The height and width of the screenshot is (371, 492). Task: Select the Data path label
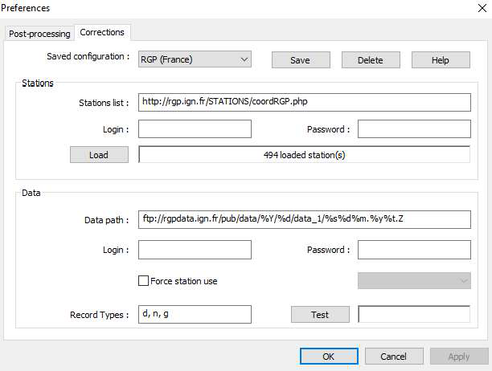(107, 220)
